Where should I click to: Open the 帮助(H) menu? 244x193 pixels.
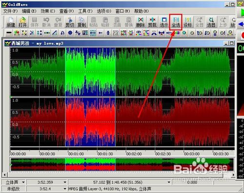coord(141,11)
